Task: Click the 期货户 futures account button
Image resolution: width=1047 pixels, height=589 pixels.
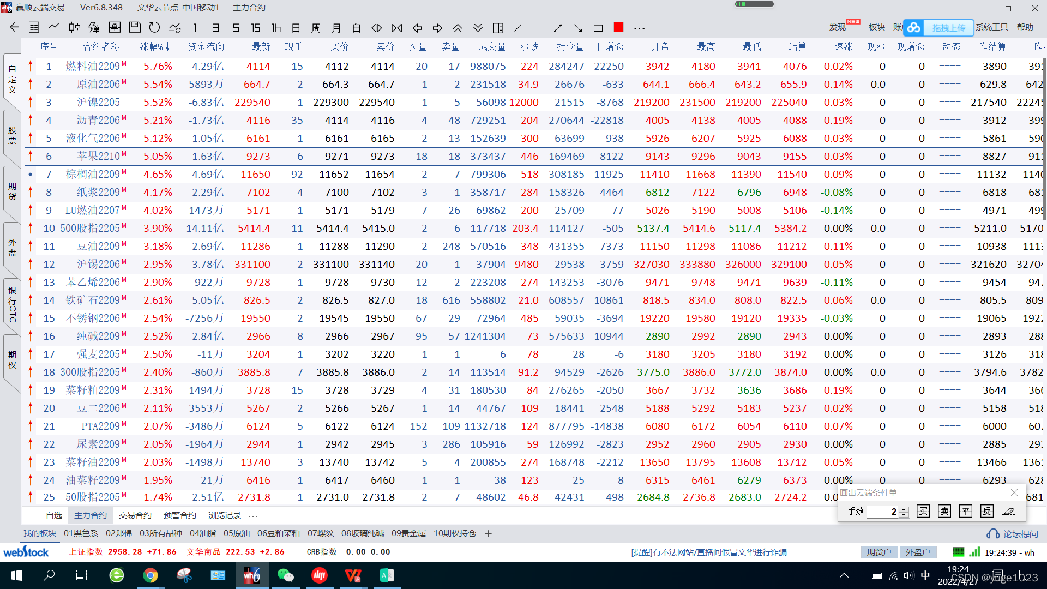Action: tap(879, 552)
